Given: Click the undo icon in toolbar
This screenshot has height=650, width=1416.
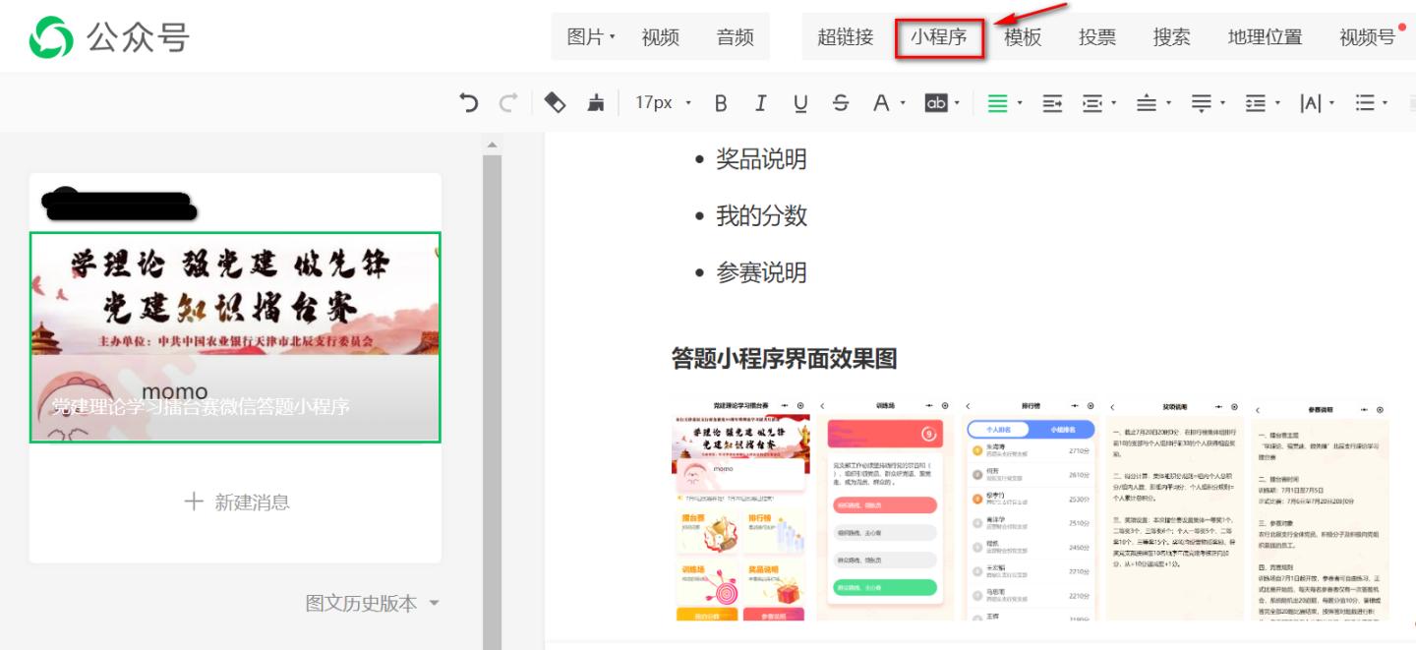Looking at the screenshot, I should click(x=471, y=102).
